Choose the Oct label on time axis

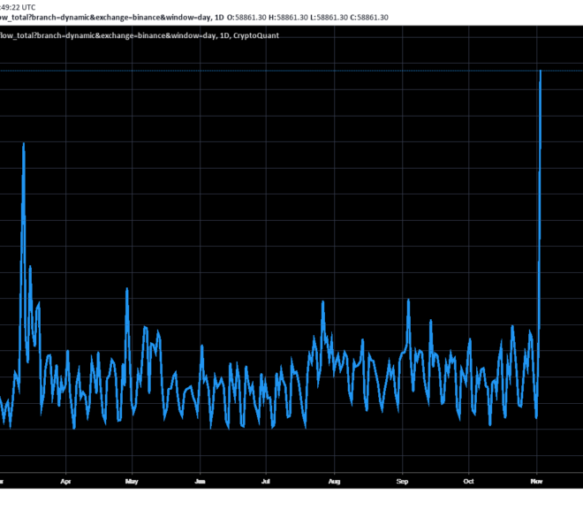468,482
